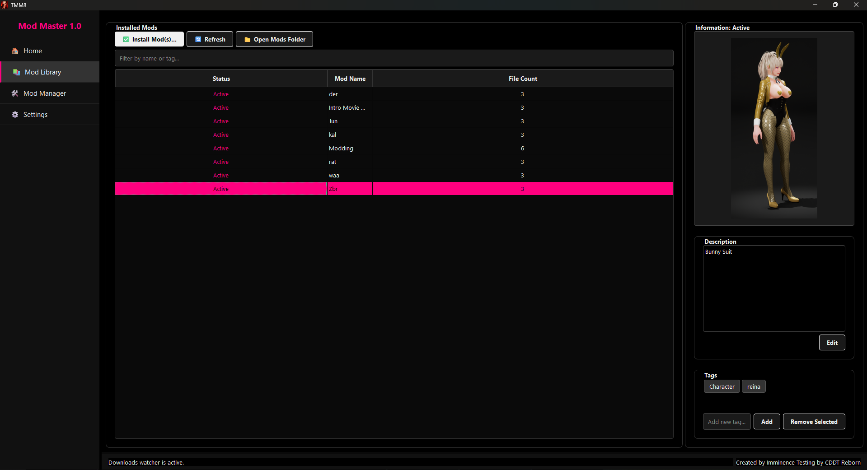Open the Home section from the sidebar

click(x=33, y=51)
